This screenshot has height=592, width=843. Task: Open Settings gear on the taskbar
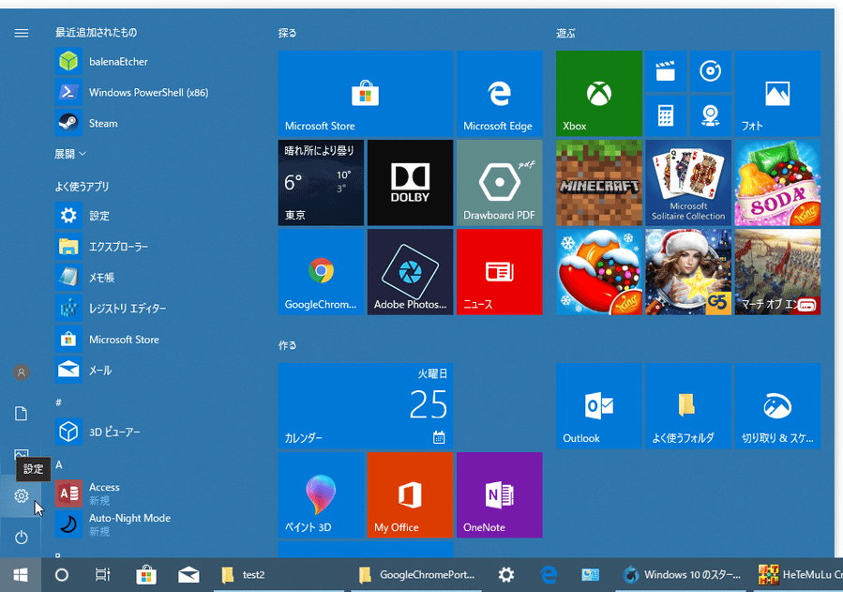pos(506,575)
